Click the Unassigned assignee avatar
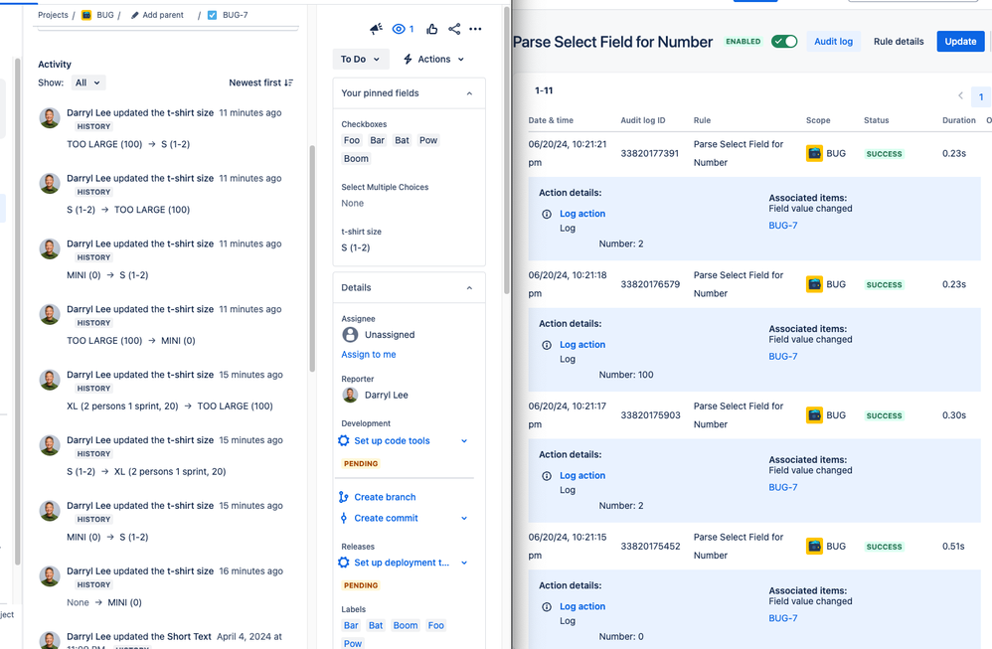Image resolution: width=992 pixels, height=649 pixels. (x=350, y=334)
